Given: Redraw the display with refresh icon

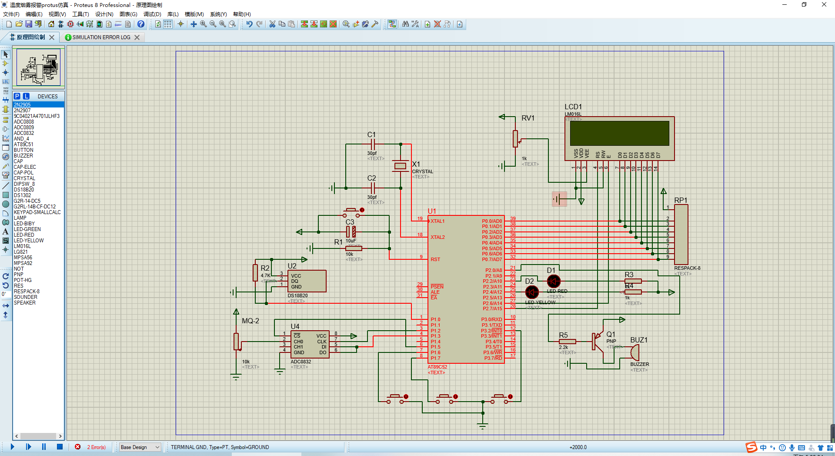Looking at the screenshot, I should (158, 24).
